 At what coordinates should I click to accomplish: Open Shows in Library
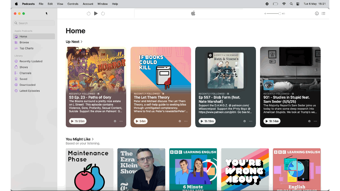tap(34, 67)
